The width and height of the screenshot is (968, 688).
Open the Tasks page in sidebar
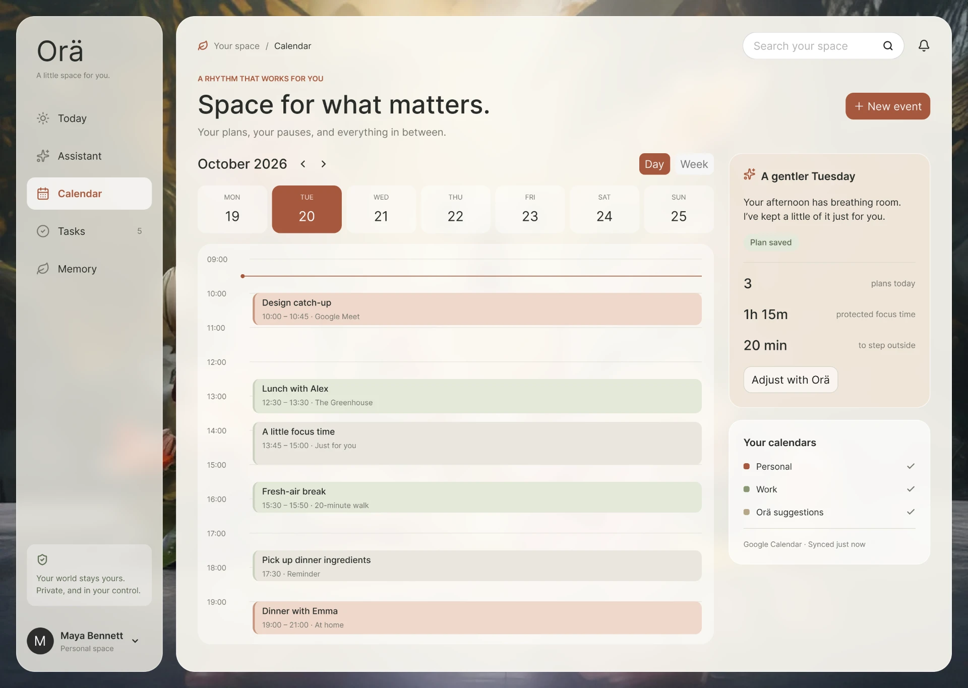coord(89,231)
